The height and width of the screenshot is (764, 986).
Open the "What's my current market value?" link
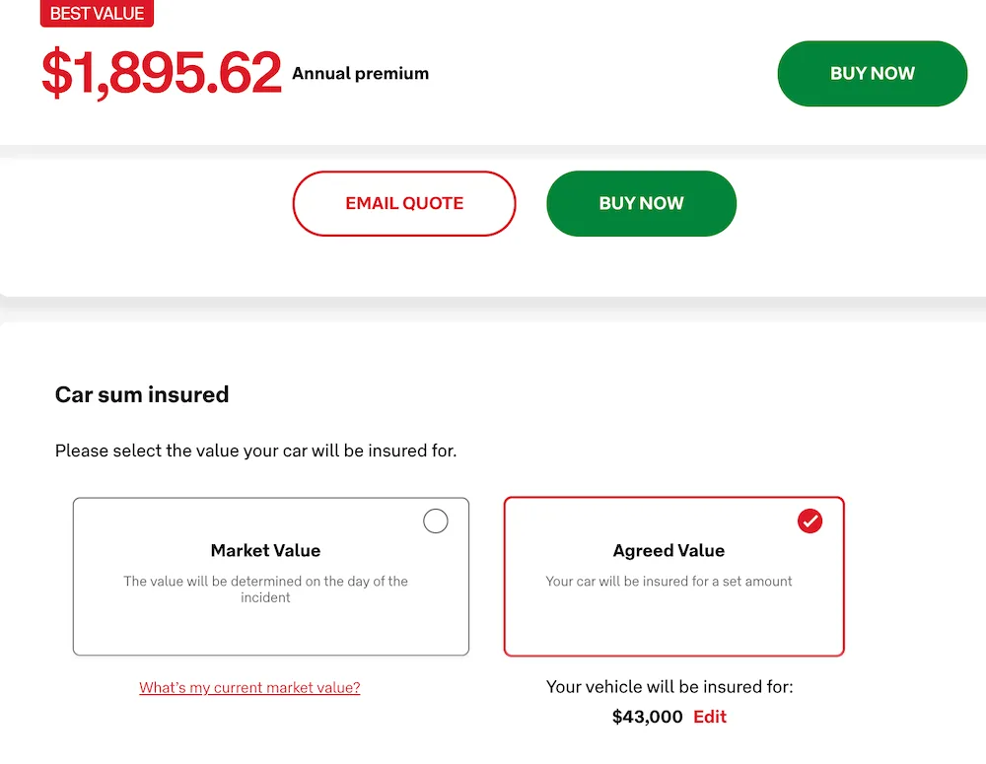point(249,688)
